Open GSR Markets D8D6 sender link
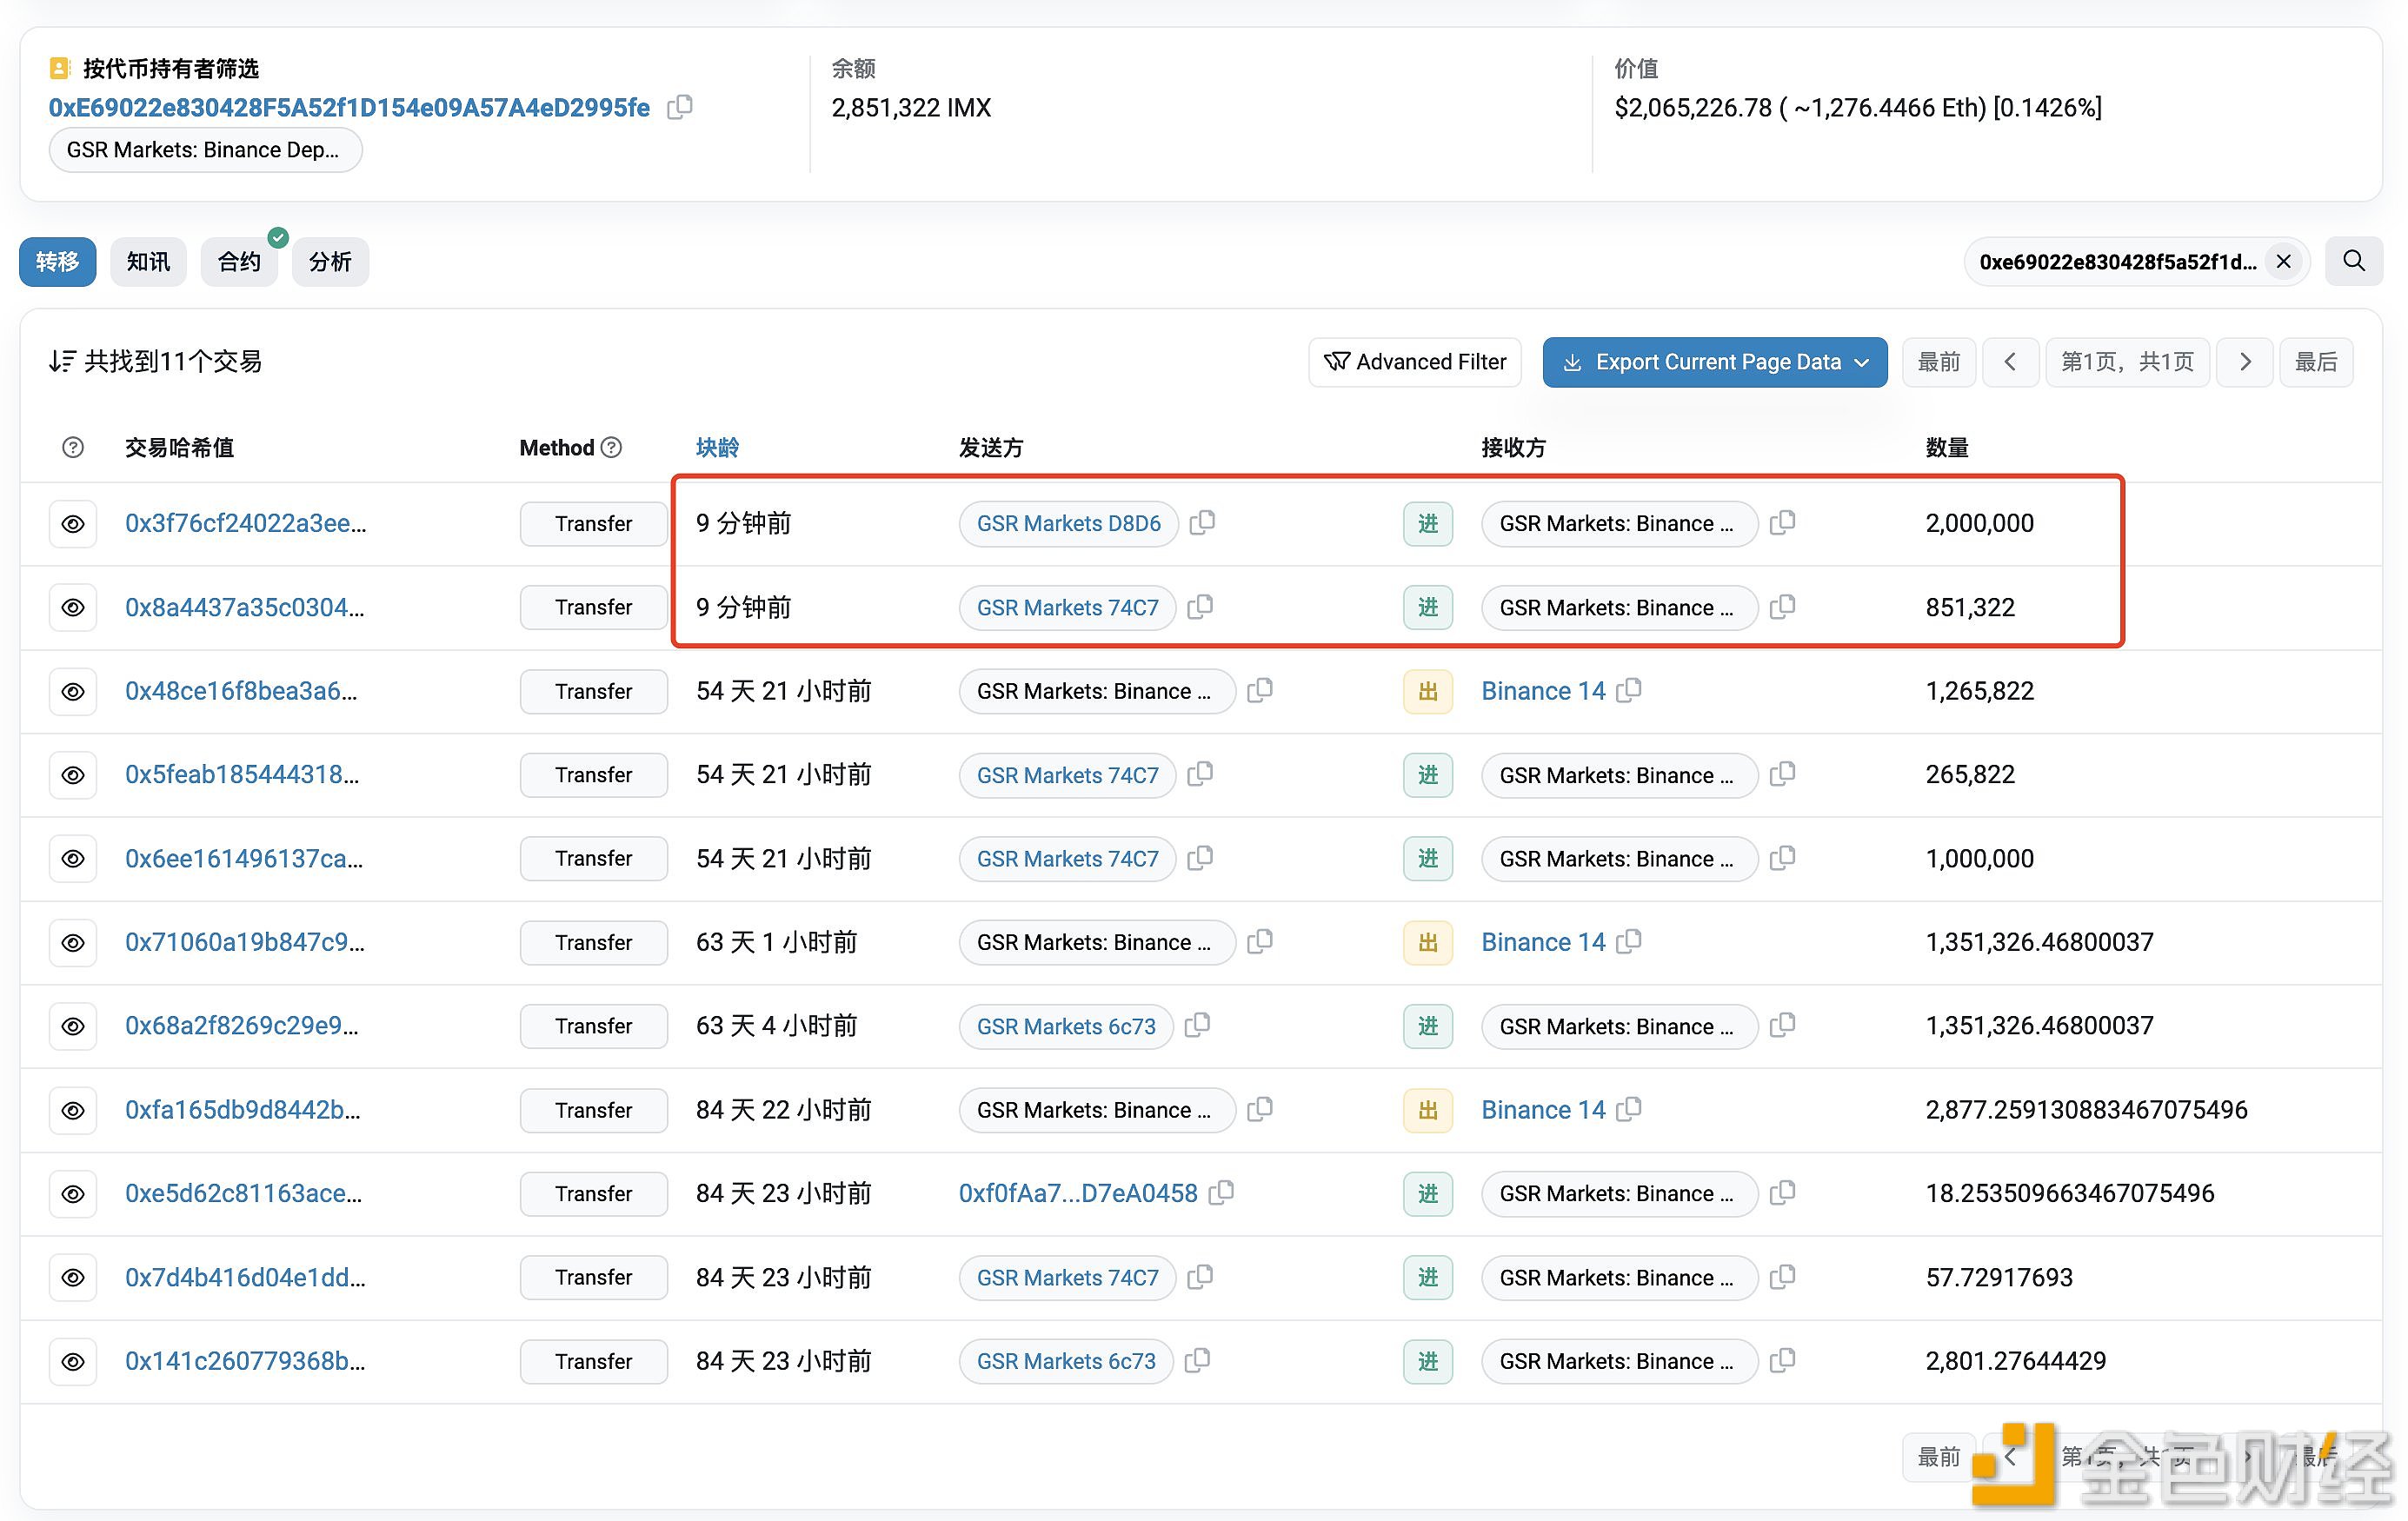Viewport: 2408px width, 1521px height. [1068, 523]
